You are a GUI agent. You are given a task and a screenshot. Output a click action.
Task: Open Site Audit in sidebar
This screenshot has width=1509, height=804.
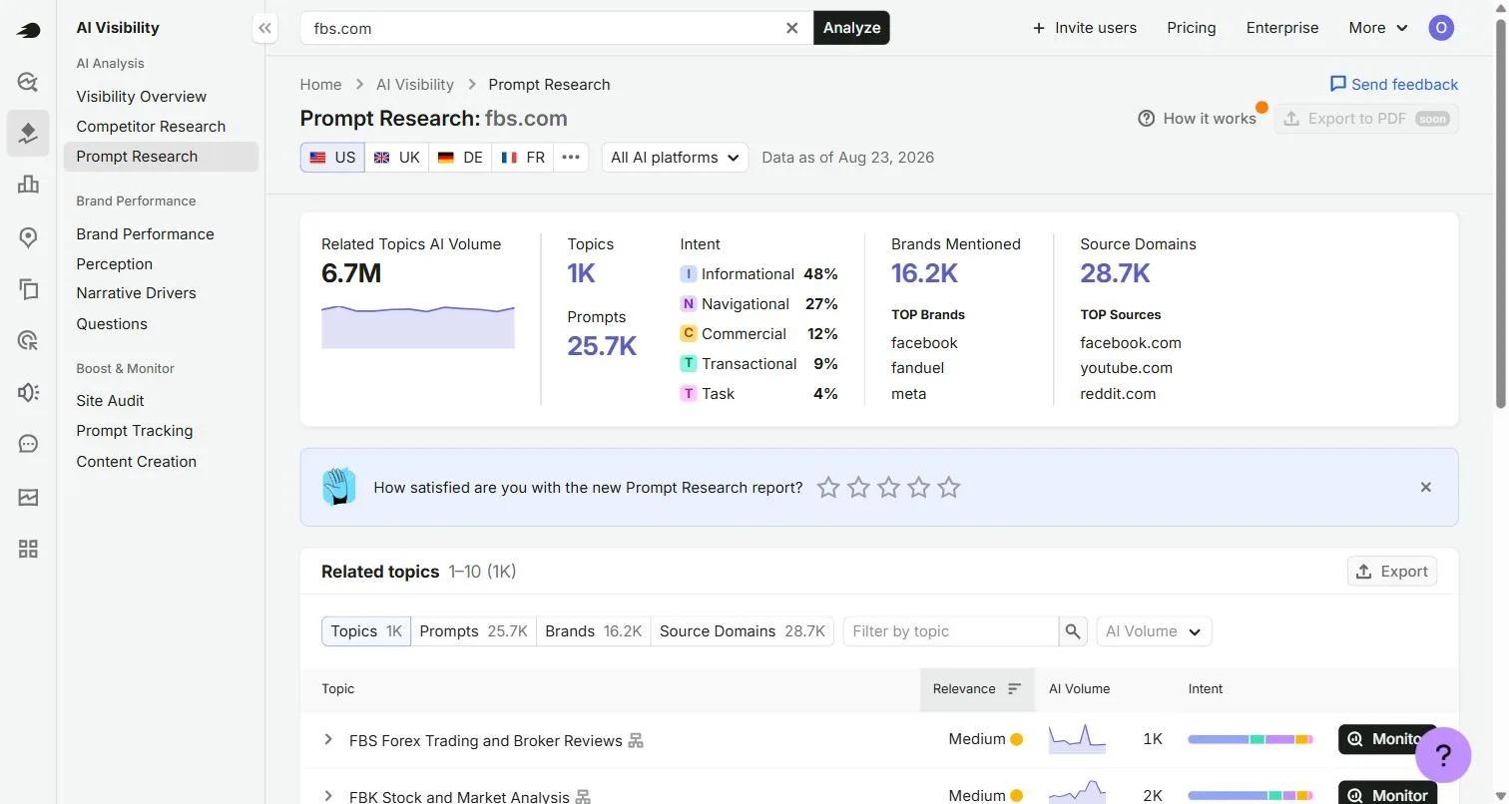[110, 400]
